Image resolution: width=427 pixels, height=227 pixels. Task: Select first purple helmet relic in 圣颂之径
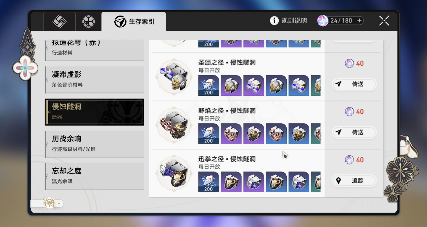(231, 85)
